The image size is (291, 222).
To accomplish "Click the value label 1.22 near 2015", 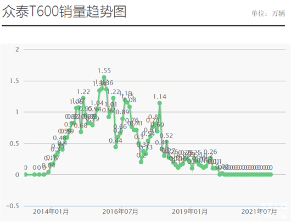I will click(83, 92).
